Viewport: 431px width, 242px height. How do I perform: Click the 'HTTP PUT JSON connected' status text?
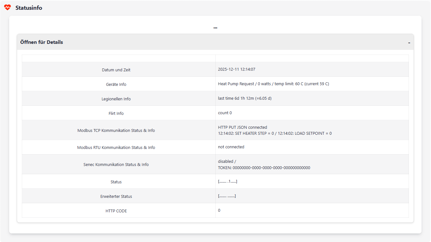[242, 127]
